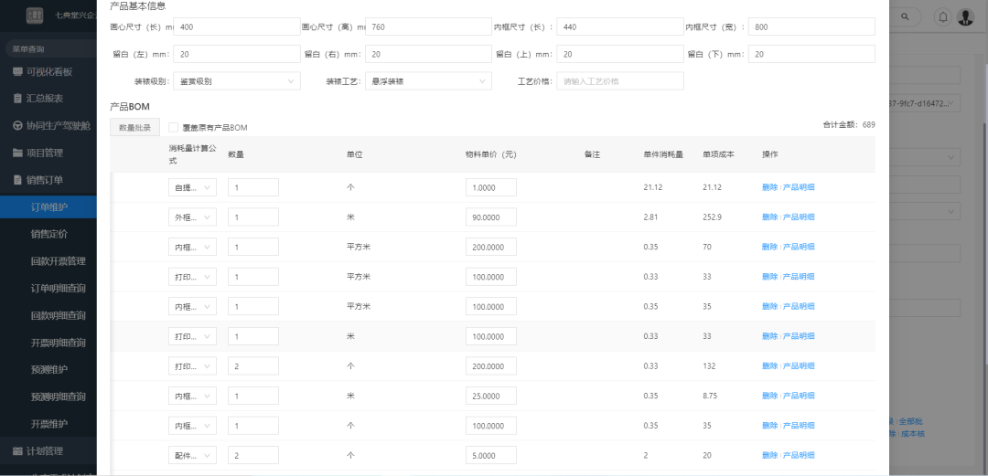Click the 内框尺寸（长）field containing 440
The image size is (988, 476).
(x=620, y=27)
